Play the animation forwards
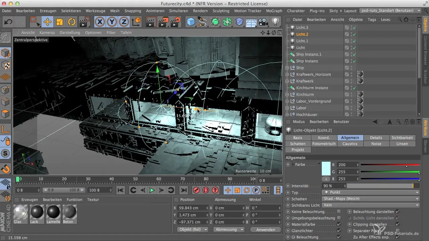This screenshot has width=429, height=241. point(152,190)
